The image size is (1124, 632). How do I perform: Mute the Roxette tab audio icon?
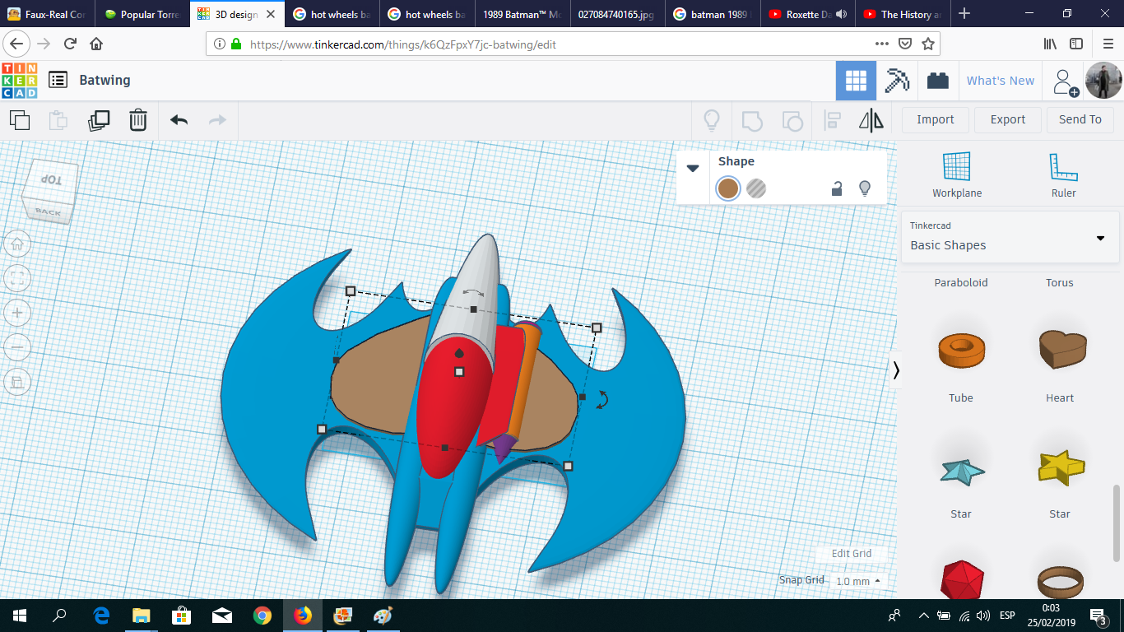click(x=840, y=14)
